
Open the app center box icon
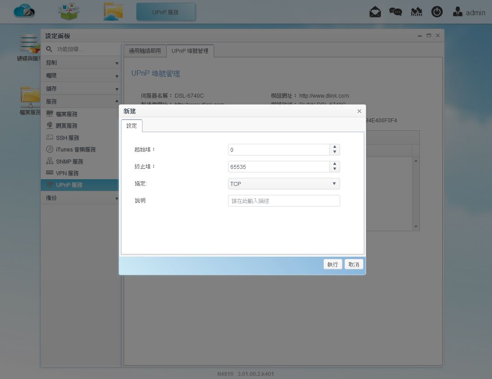(x=69, y=12)
